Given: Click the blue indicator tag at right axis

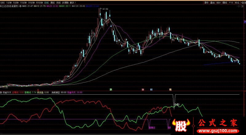Looking at the screenshot, I should [x=245, y=22].
